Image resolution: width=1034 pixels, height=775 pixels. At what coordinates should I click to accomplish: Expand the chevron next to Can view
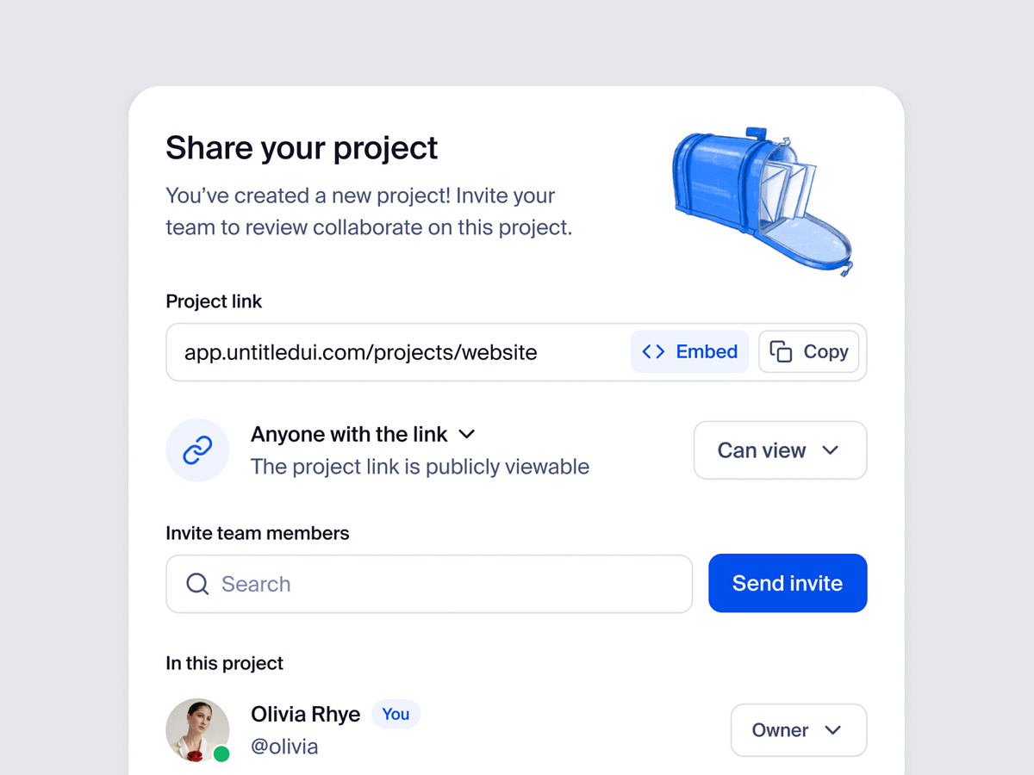(832, 449)
